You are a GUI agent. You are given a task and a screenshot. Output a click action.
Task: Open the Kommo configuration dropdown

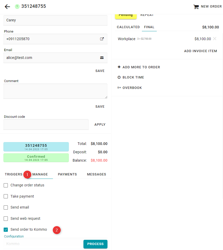43,244
